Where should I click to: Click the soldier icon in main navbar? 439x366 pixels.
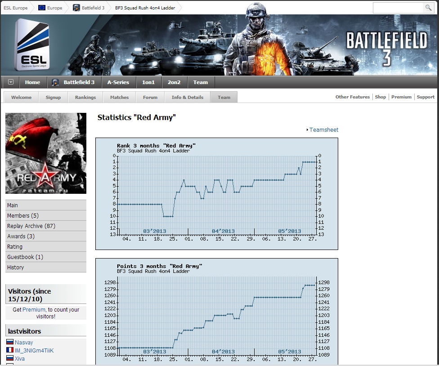tap(55, 82)
